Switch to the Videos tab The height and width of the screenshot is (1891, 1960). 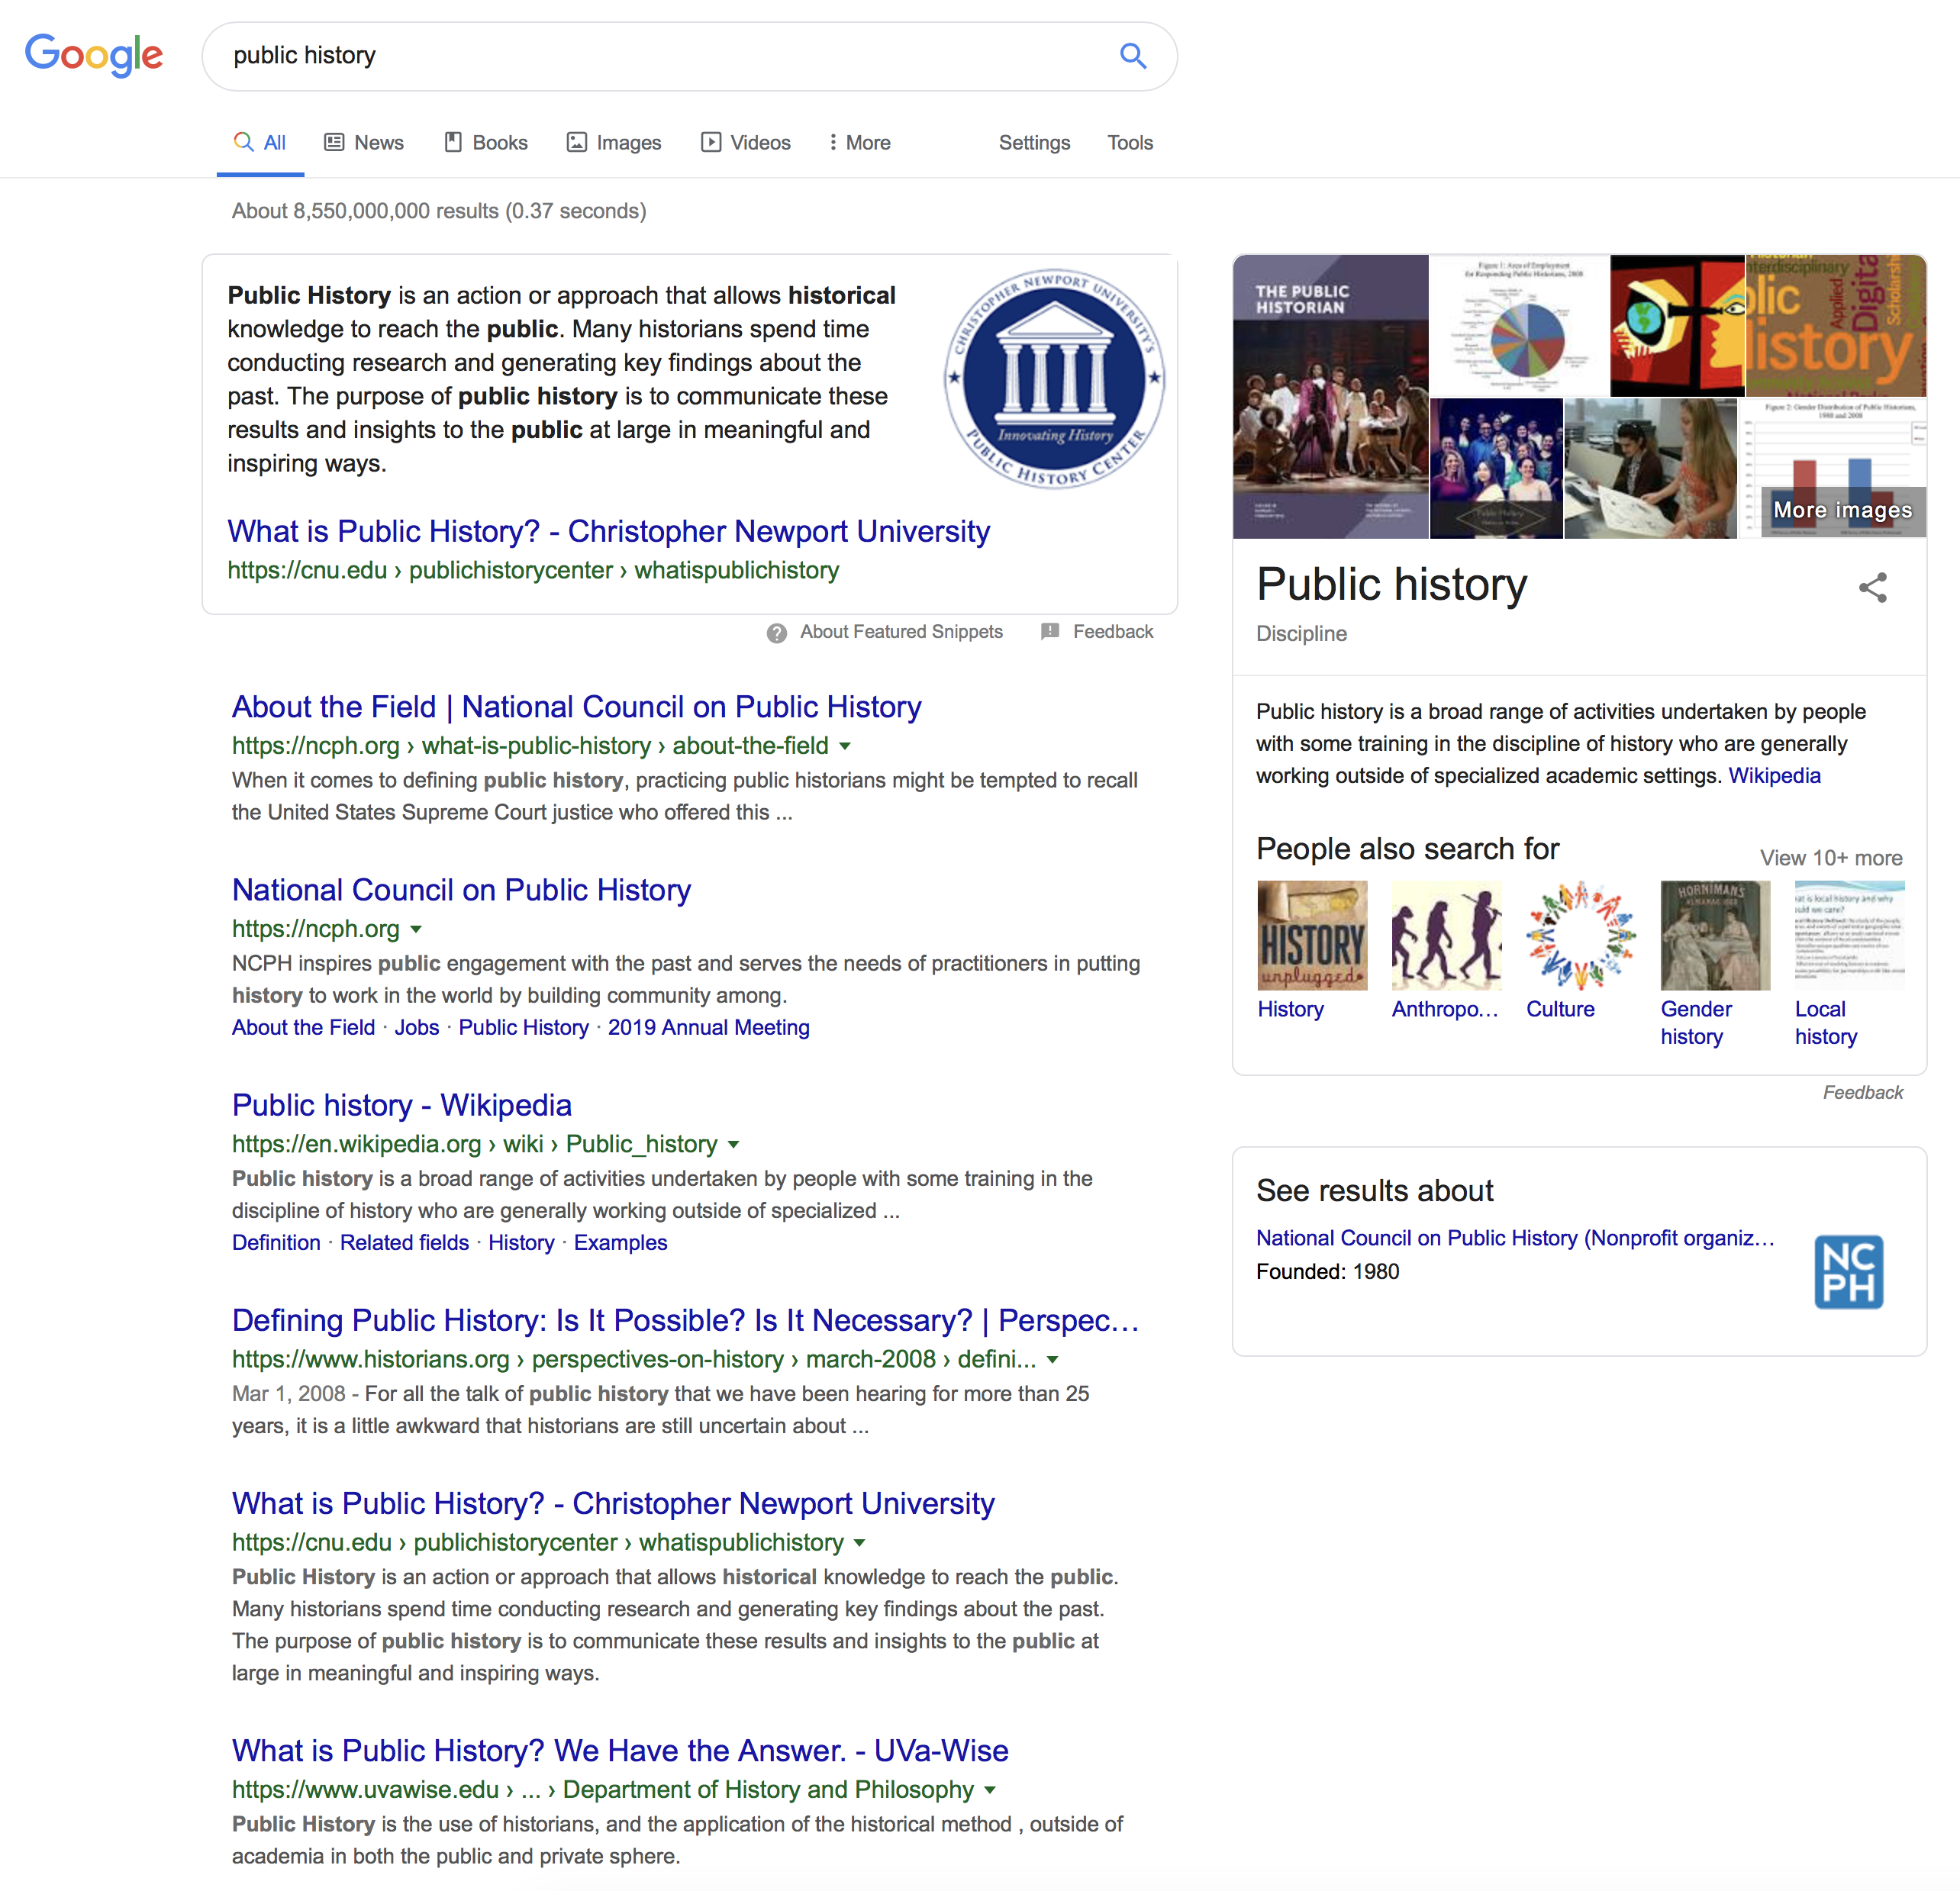tap(745, 143)
